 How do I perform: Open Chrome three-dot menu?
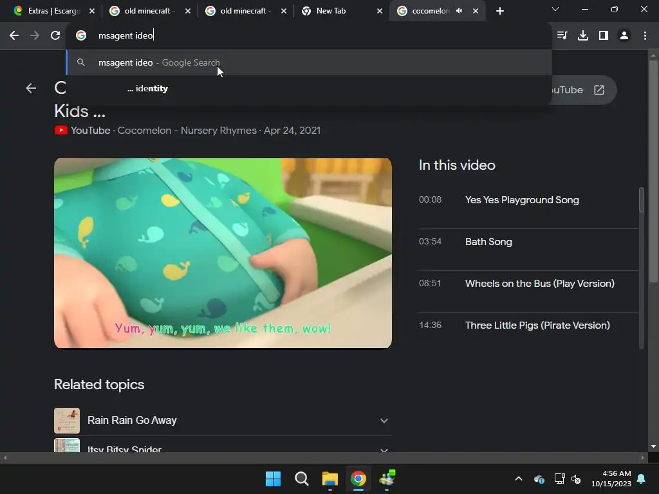645,36
